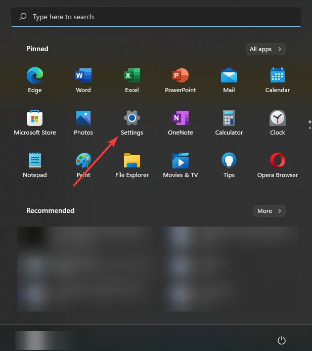Launch Microsoft Store
This screenshot has height=351, width=312.
point(35,118)
